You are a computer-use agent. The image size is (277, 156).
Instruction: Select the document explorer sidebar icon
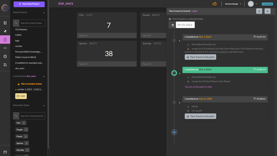click(x=5, y=40)
